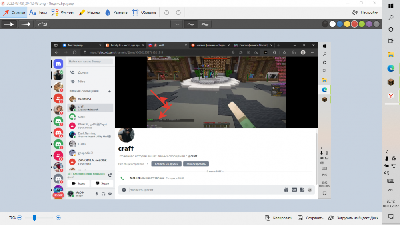Pick the yellow color swatch
The height and width of the screenshot is (225, 400).
pyautogui.click(x=347, y=24)
